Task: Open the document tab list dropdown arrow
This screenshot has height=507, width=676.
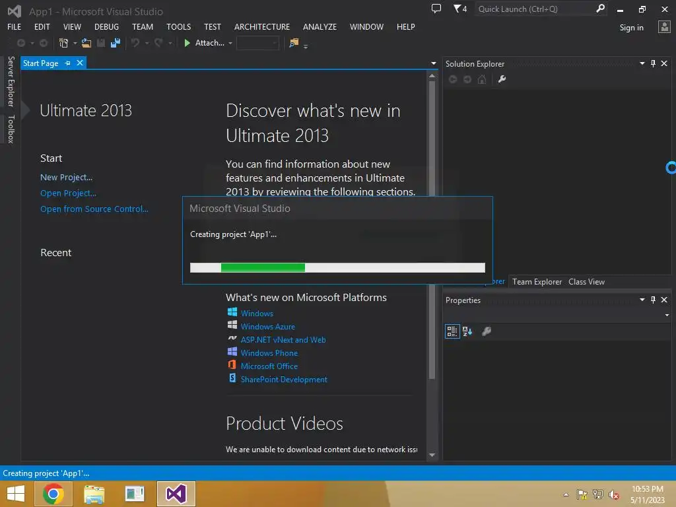Action: [433, 63]
